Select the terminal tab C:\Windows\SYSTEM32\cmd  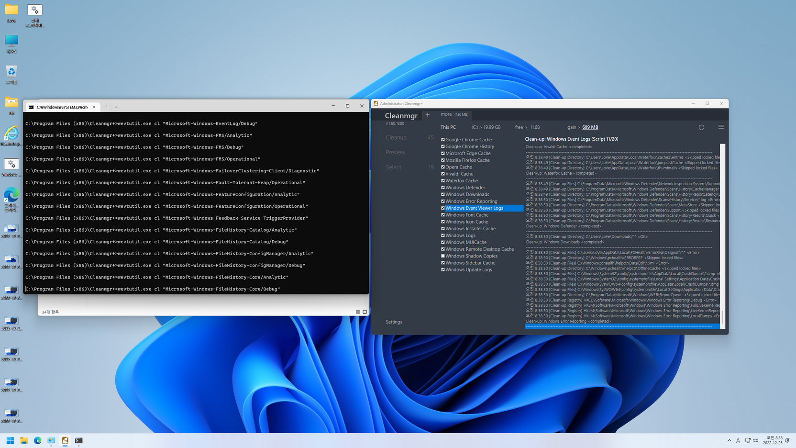[62, 107]
